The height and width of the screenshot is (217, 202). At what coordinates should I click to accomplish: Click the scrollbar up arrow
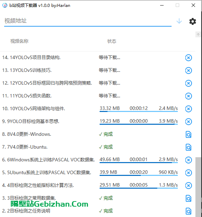[x=198, y=35]
